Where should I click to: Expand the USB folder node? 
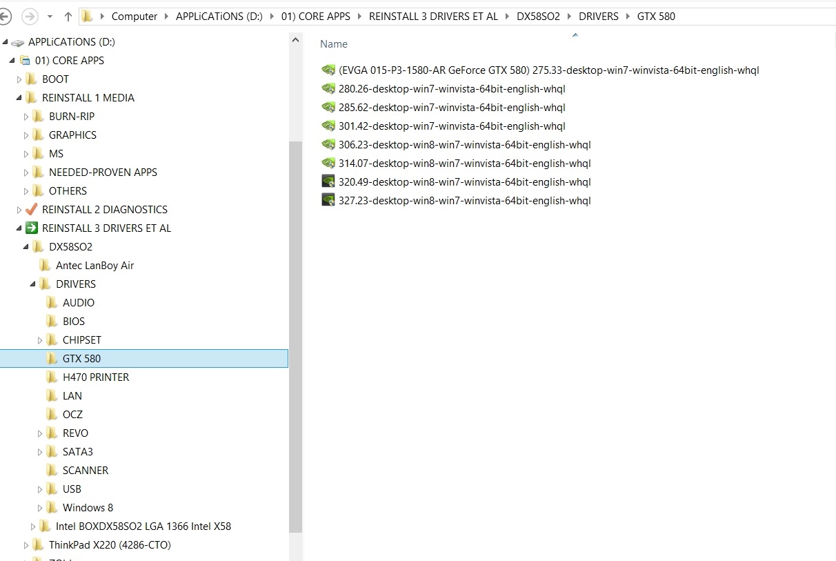pyautogui.click(x=40, y=489)
